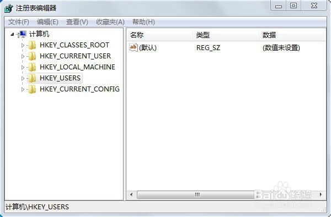Expand the HKEY_USERS key
The height and width of the screenshot is (217, 331).
pos(23,78)
